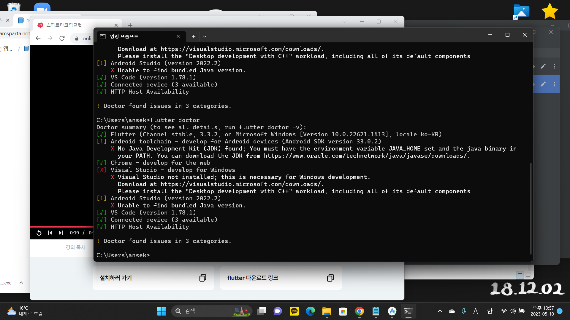570x320 pixels.
Task: Close the 스파르타코딩클럽 Chrome tab
Action: click(x=116, y=25)
